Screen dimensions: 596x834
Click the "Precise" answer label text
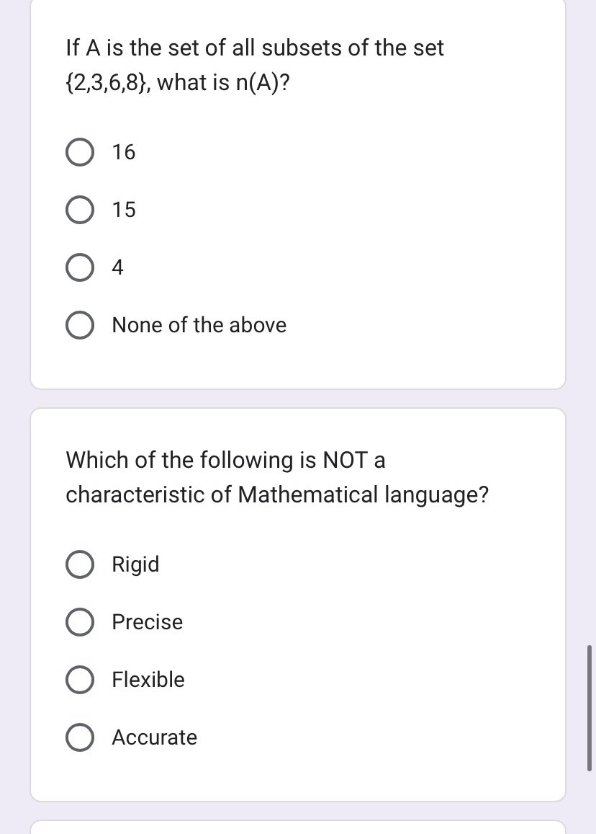point(147,622)
